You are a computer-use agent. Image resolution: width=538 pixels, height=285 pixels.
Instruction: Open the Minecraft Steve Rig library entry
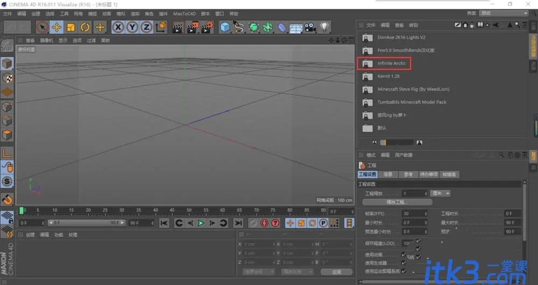[413, 89]
